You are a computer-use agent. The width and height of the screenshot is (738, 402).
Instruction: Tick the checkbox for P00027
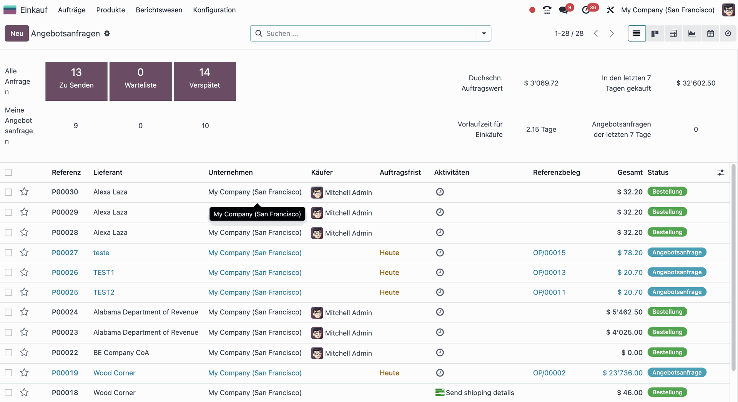(8, 252)
